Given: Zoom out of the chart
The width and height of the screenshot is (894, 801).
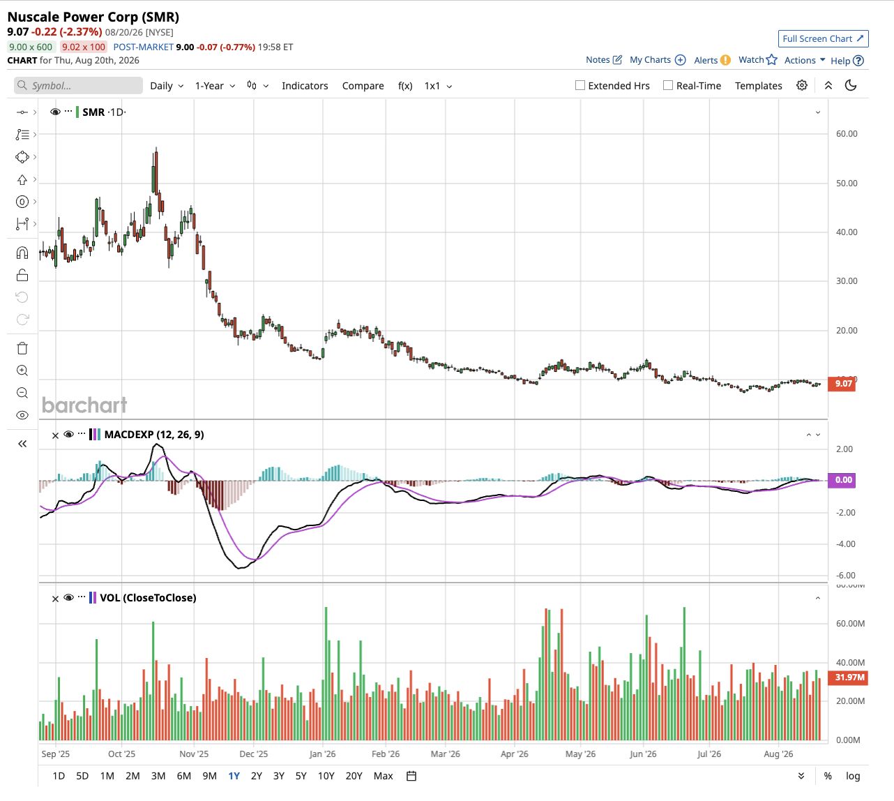Looking at the screenshot, I should click(22, 393).
